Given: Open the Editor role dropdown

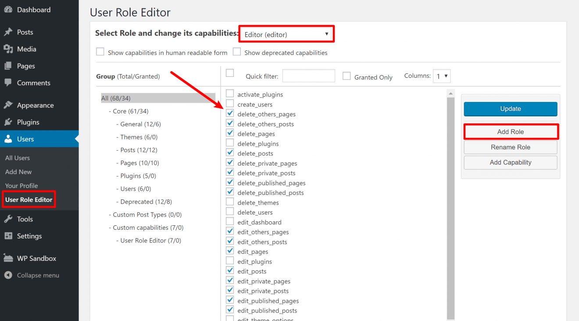Looking at the screenshot, I should 286,33.
